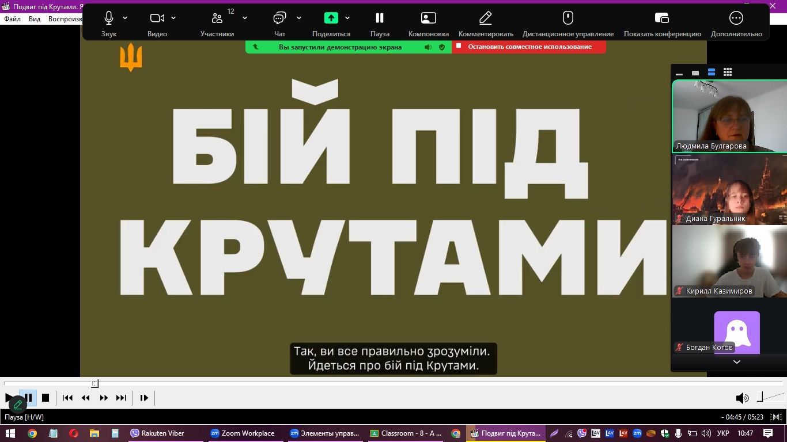Expand video options arrow next to Видео
Screen dimensions: 787x442
coord(173,18)
